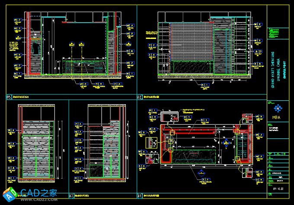Select drawing number 02 label box

tap(140, 97)
